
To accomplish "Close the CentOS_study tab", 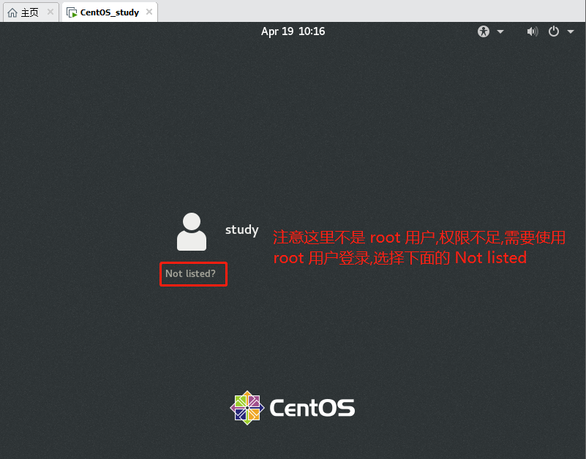I will click(x=149, y=12).
